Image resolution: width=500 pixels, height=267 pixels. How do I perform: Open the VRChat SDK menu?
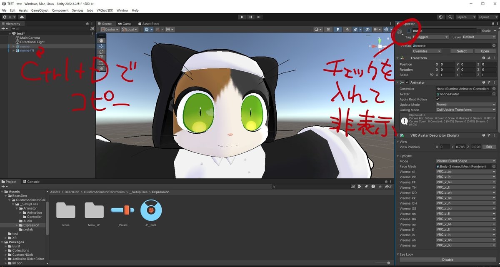click(104, 10)
